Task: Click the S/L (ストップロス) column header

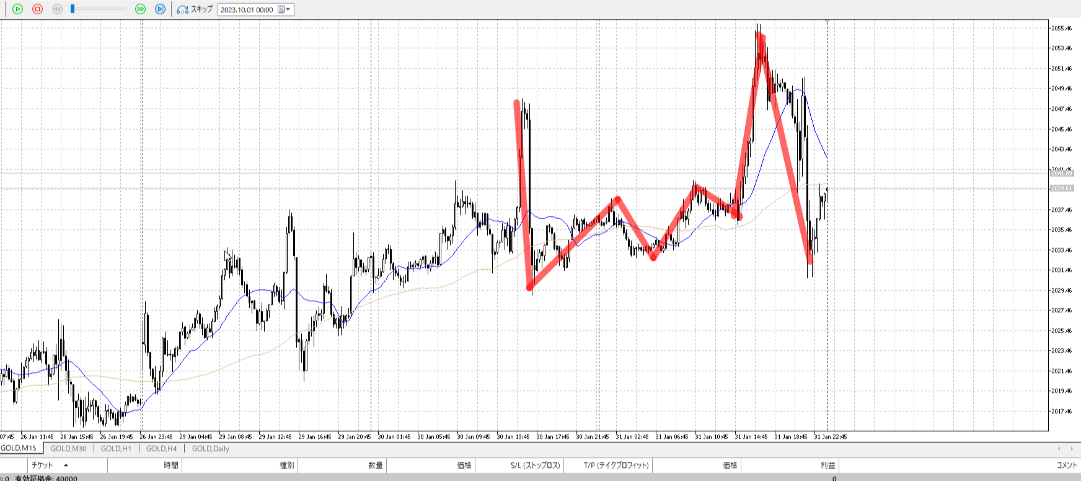Action: 536,466
